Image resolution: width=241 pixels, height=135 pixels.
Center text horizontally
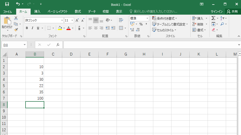[96, 28]
